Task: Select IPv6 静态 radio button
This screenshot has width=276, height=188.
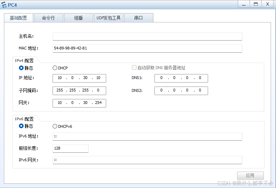Action: (21, 126)
